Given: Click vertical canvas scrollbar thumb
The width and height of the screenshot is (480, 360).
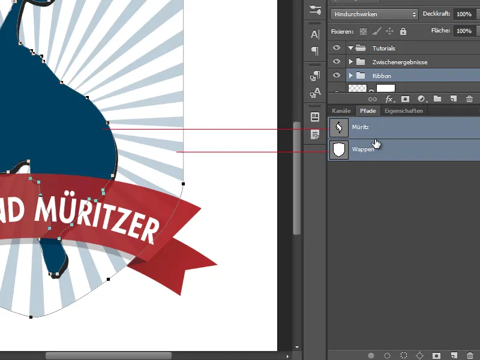Looking at the screenshot, I should [297, 178].
